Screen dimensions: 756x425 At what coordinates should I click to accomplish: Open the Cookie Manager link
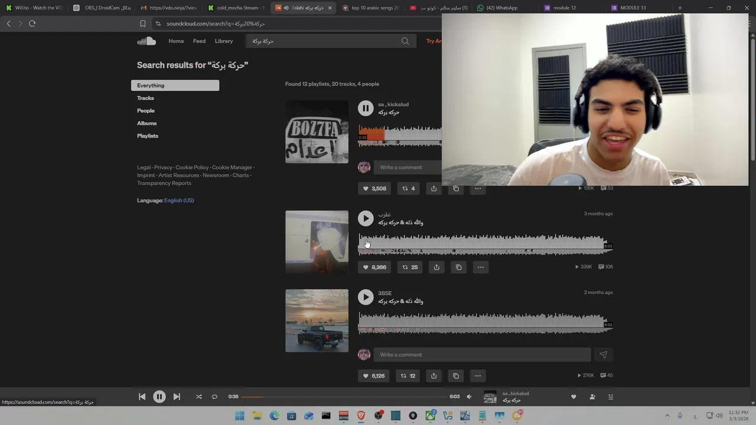232,168
